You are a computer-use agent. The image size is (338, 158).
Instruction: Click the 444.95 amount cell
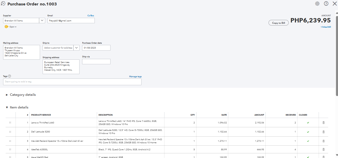click(x=247, y=149)
